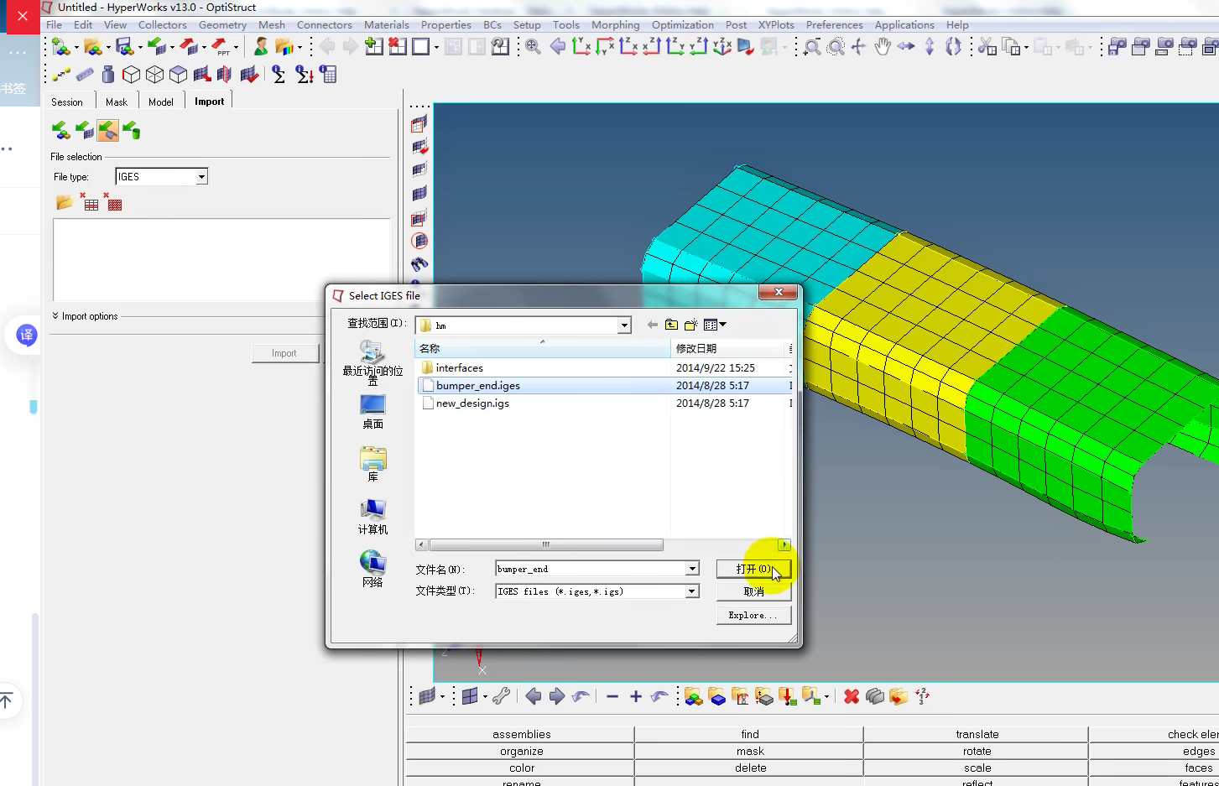Click the red X delete icon in bottom toolbar

(x=850, y=696)
